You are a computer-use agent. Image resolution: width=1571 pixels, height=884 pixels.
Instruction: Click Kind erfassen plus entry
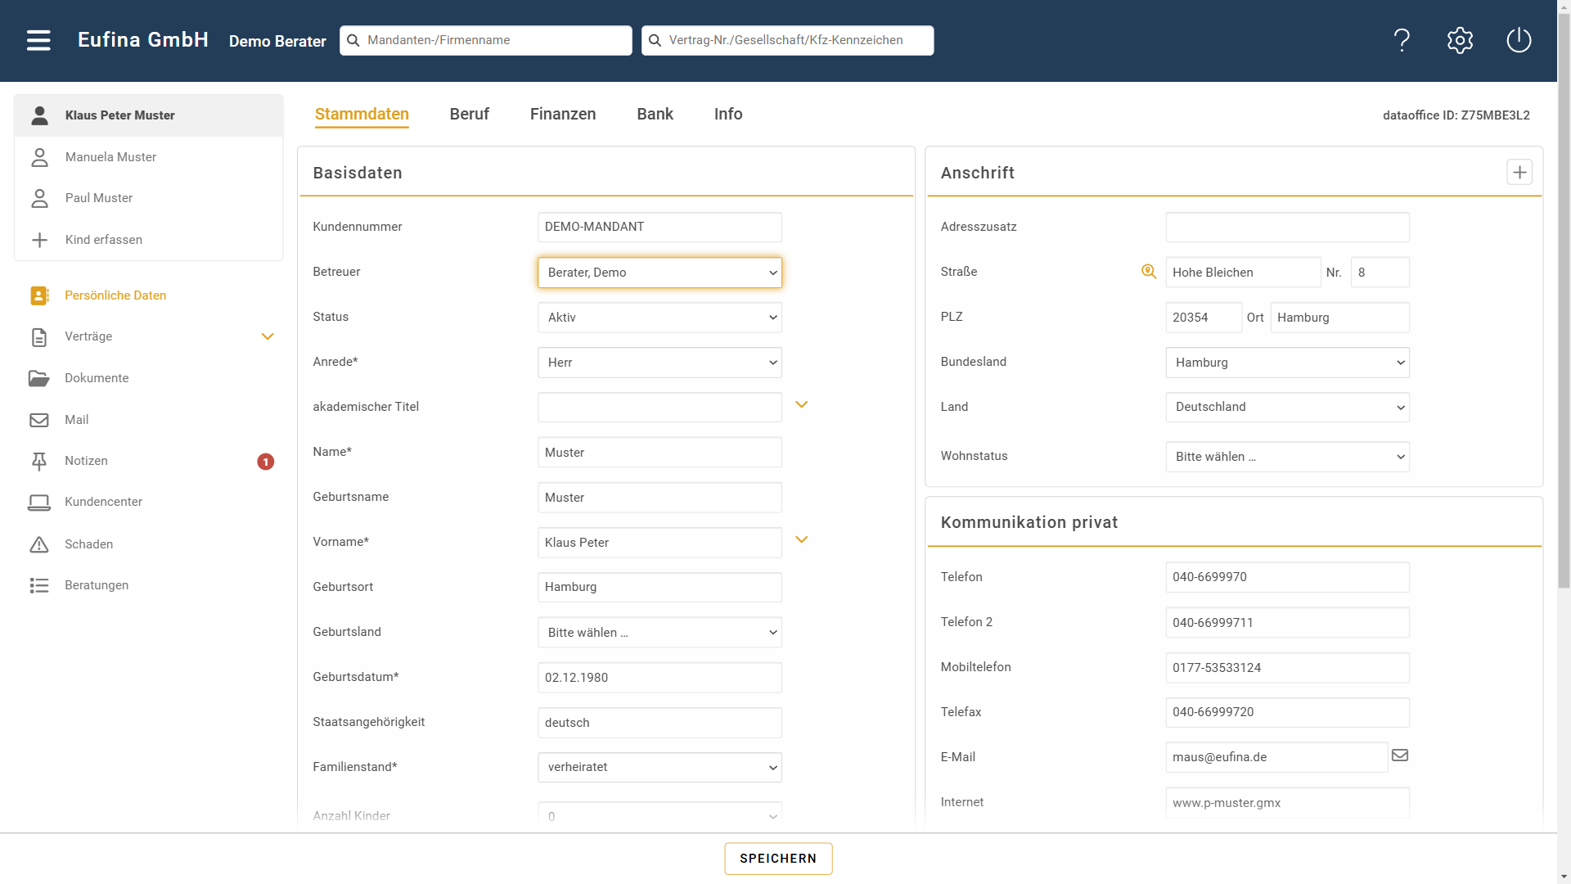point(103,240)
